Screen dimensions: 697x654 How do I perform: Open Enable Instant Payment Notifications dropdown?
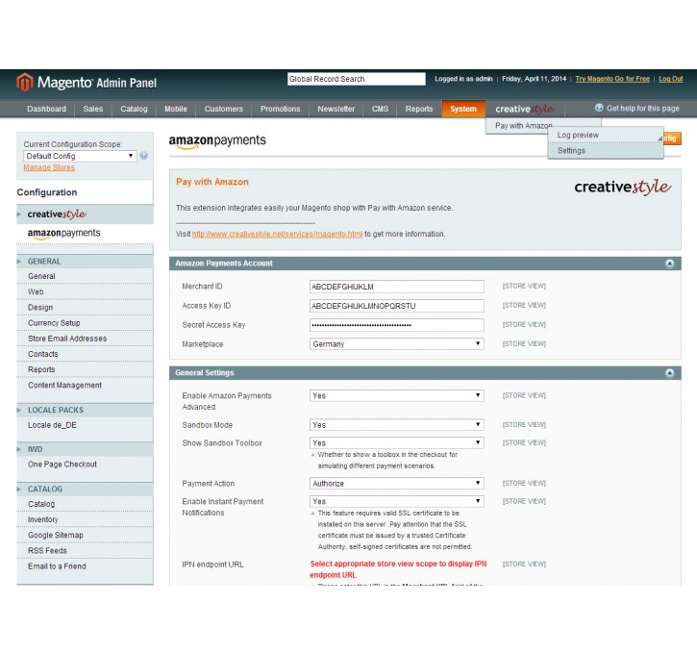click(x=396, y=501)
